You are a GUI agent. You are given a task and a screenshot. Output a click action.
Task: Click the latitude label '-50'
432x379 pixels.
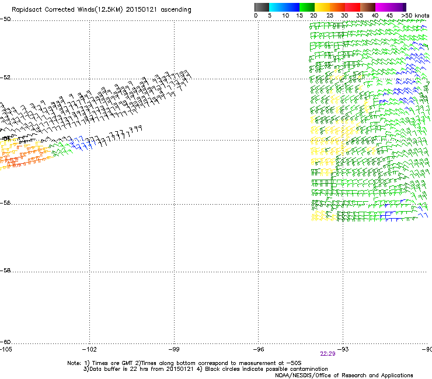pyautogui.click(x=5, y=19)
